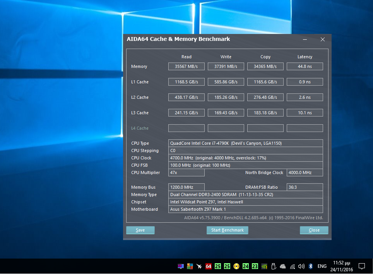
Task: Click the CPU Multiplier field showing 47x
Action: (186, 173)
